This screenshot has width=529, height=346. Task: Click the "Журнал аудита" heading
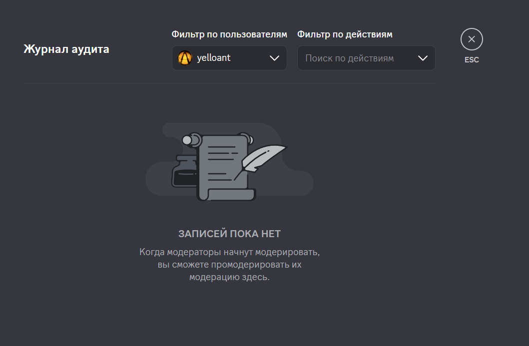pyautogui.click(x=66, y=49)
